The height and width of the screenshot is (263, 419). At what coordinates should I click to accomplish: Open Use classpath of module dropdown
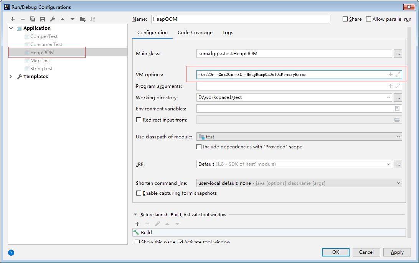(x=398, y=136)
